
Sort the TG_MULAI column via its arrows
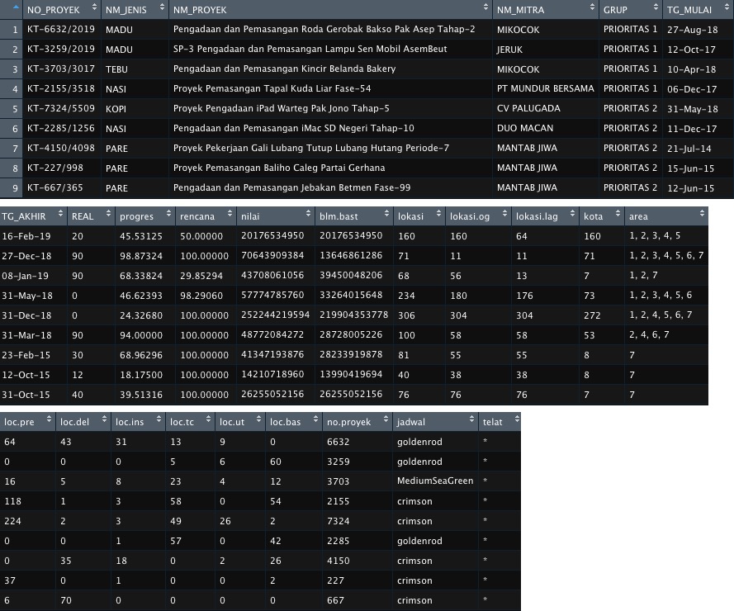(x=725, y=10)
